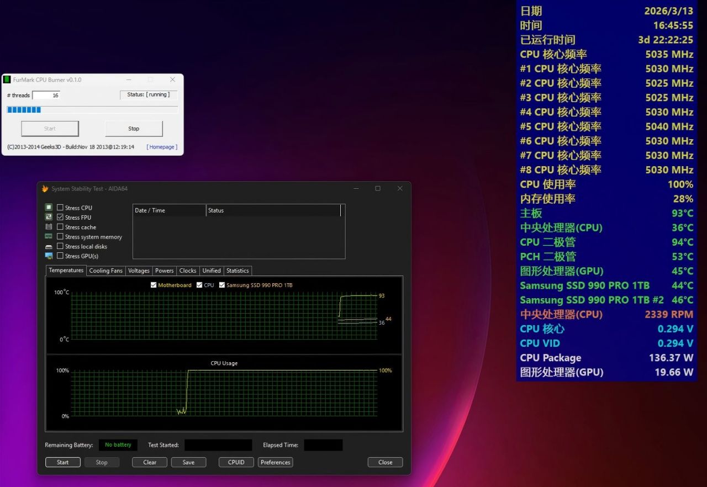The image size is (707, 487).
Task: Switch to the Cooling Fans tab
Action: click(105, 271)
